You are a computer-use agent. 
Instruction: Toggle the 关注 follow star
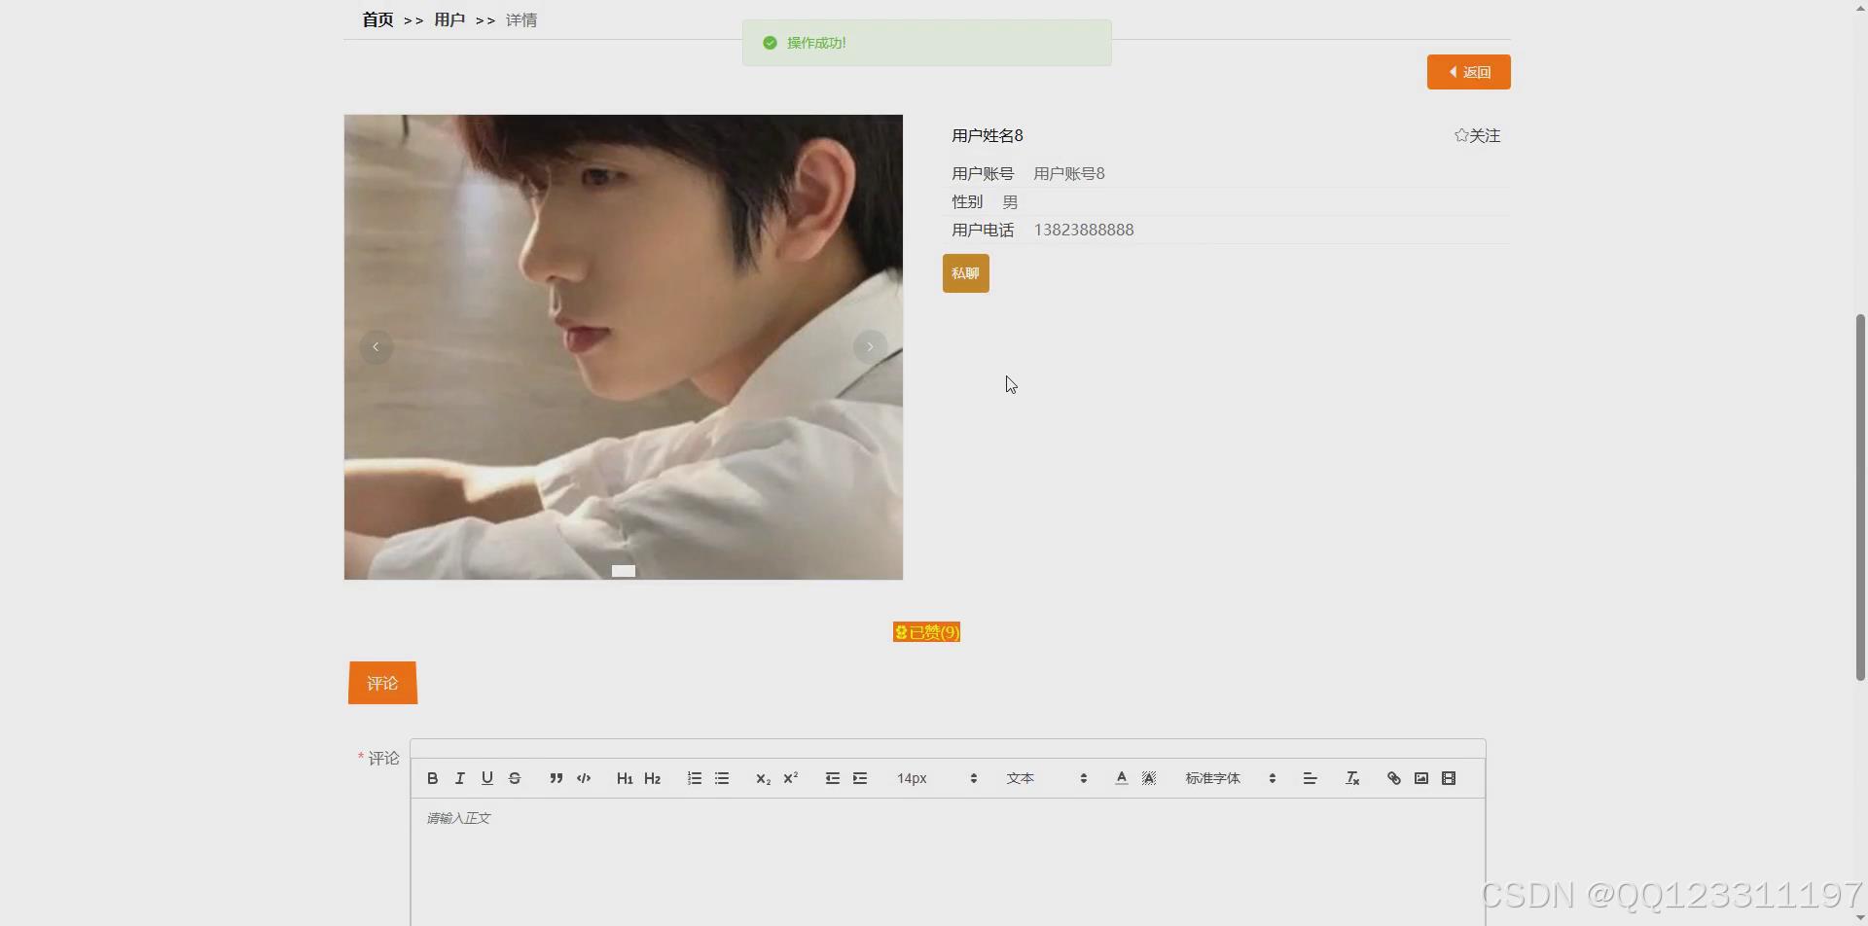click(1477, 136)
